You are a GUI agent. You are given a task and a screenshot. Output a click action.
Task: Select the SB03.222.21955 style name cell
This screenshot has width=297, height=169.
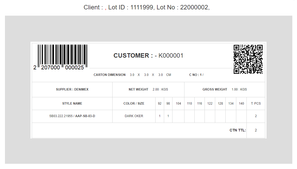click(x=72, y=116)
